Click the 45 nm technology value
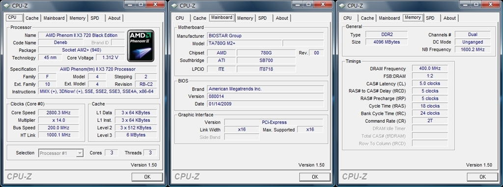 point(50,58)
